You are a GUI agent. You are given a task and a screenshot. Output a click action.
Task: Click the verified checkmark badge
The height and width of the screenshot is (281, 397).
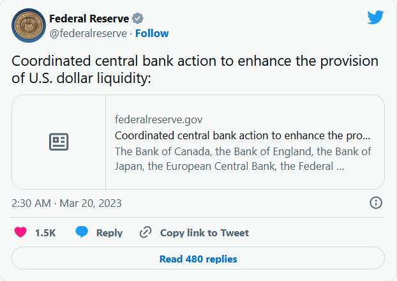[x=138, y=19]
